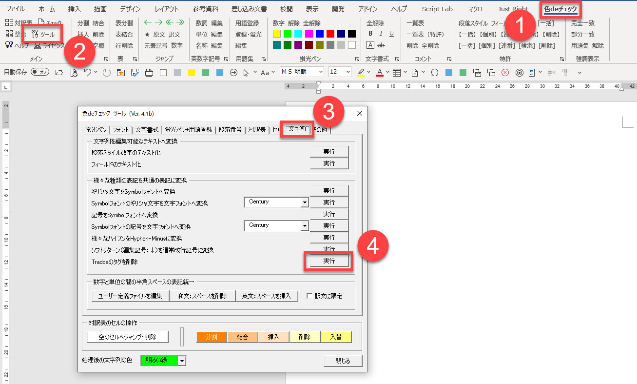Click the Omega symbol insert icon
This screenshot has width=637, height=384.
[x=434, y=72]
